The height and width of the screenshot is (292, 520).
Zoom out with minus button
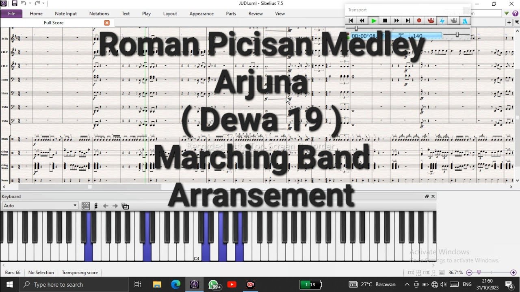pyautogui.click(x=469, y=273)
